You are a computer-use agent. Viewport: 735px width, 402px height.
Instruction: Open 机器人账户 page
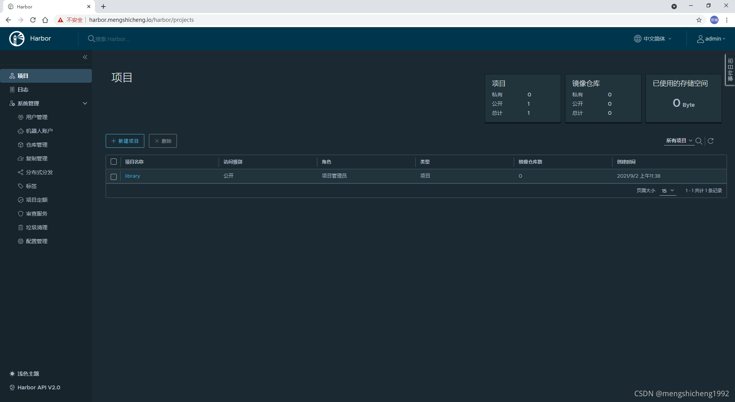coord(39,131)
